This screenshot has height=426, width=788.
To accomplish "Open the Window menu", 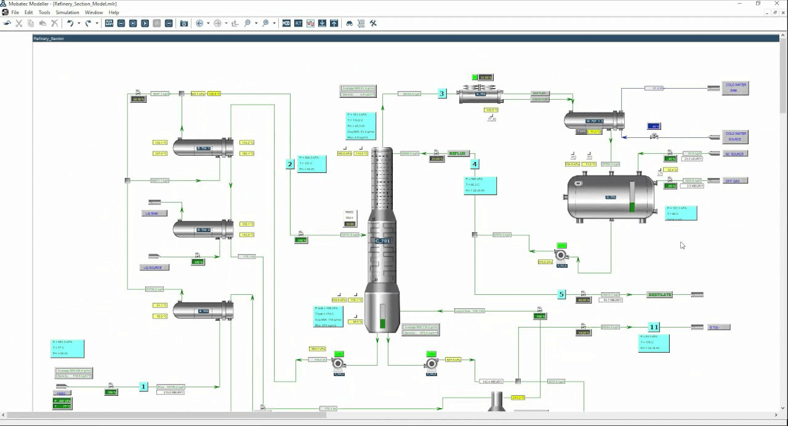I will coord(94,12).
